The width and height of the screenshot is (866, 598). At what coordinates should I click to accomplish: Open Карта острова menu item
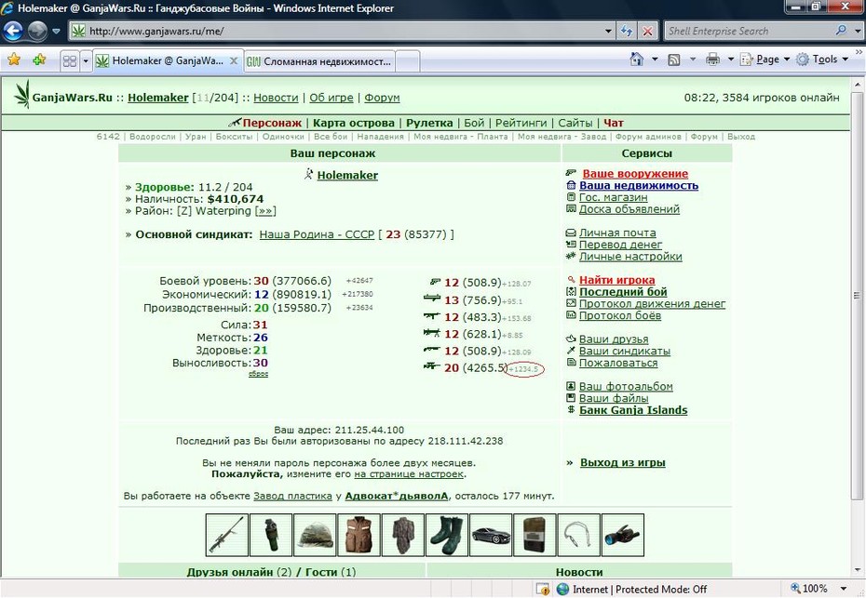[354, 123]
